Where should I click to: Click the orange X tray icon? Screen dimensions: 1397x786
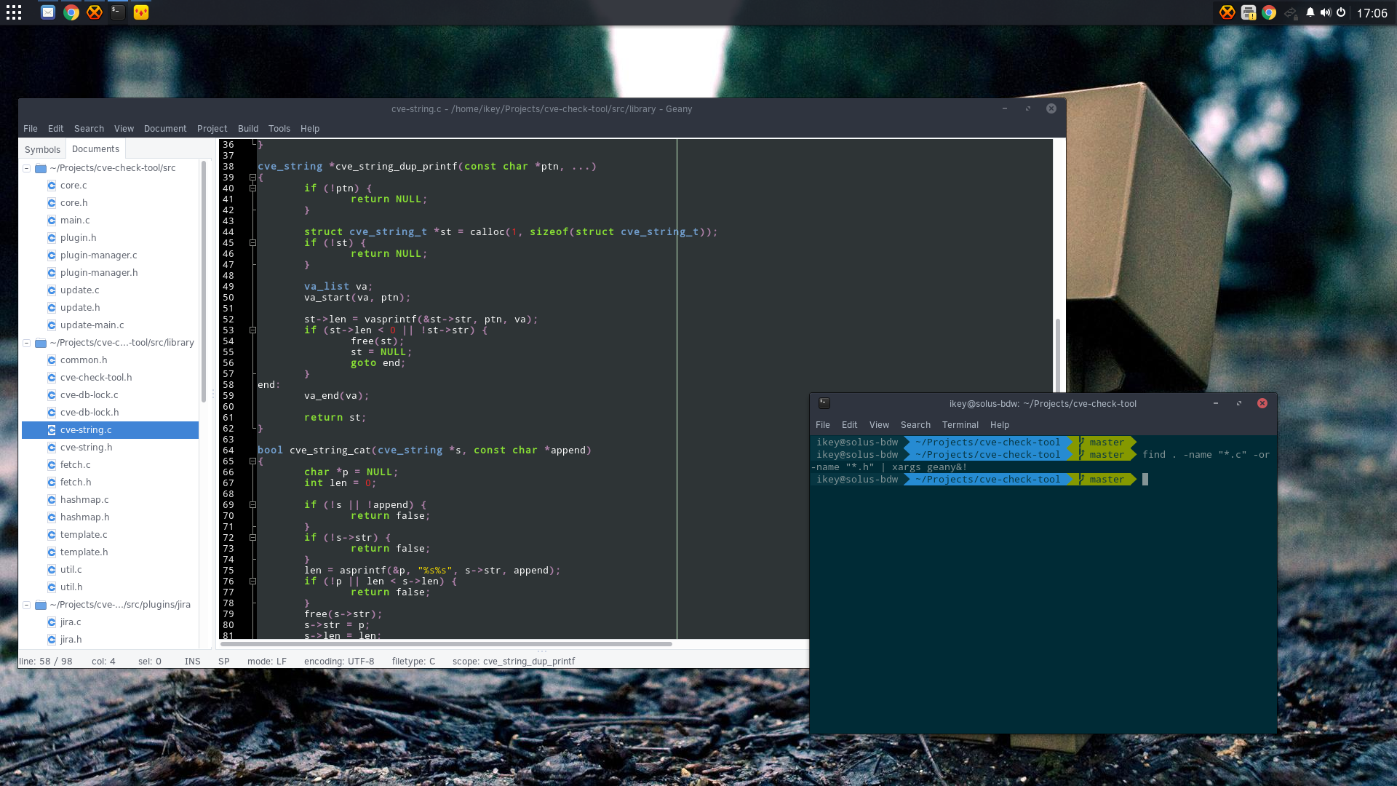[x=1227, y=12]
